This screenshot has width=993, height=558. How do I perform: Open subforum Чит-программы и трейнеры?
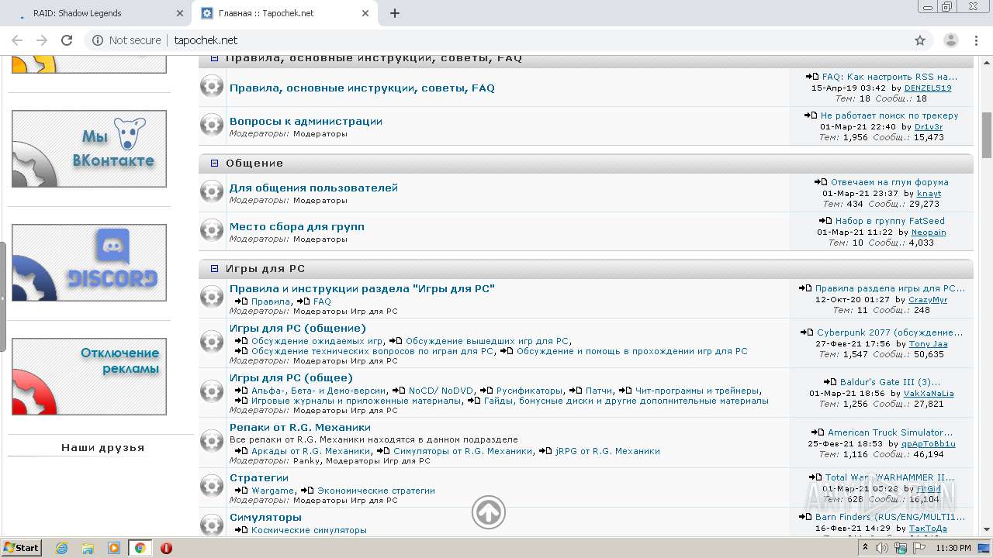click(x=697, y=391)
